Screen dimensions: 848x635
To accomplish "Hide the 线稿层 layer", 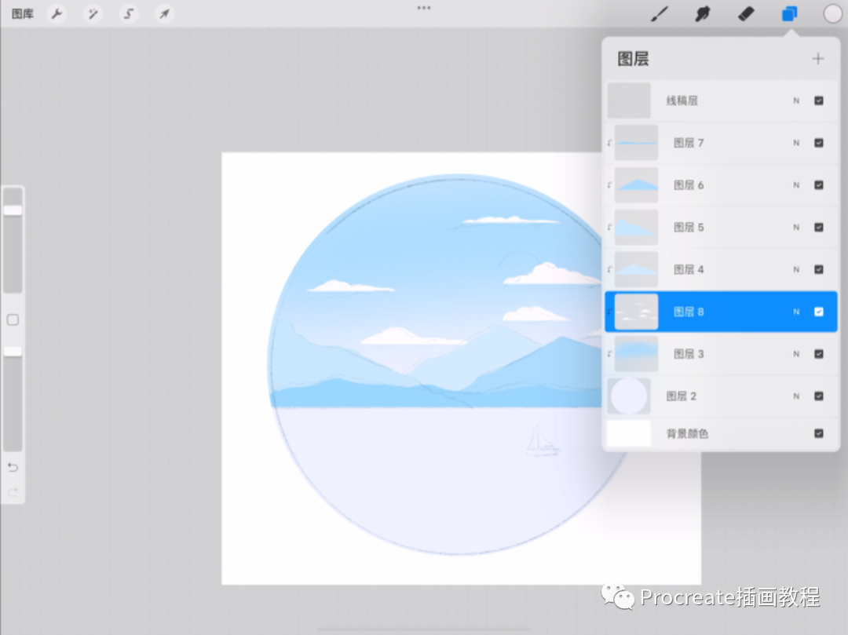I will click(x=819, y=100).
